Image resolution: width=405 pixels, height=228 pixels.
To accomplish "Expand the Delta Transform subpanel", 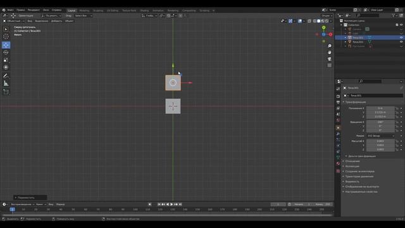I will [x=361, y=156].
